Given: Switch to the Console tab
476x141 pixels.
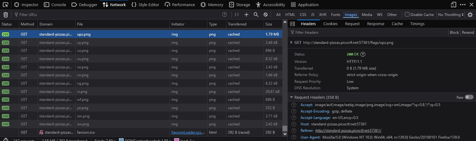Looking at the screenshot, I should [55, 5].
